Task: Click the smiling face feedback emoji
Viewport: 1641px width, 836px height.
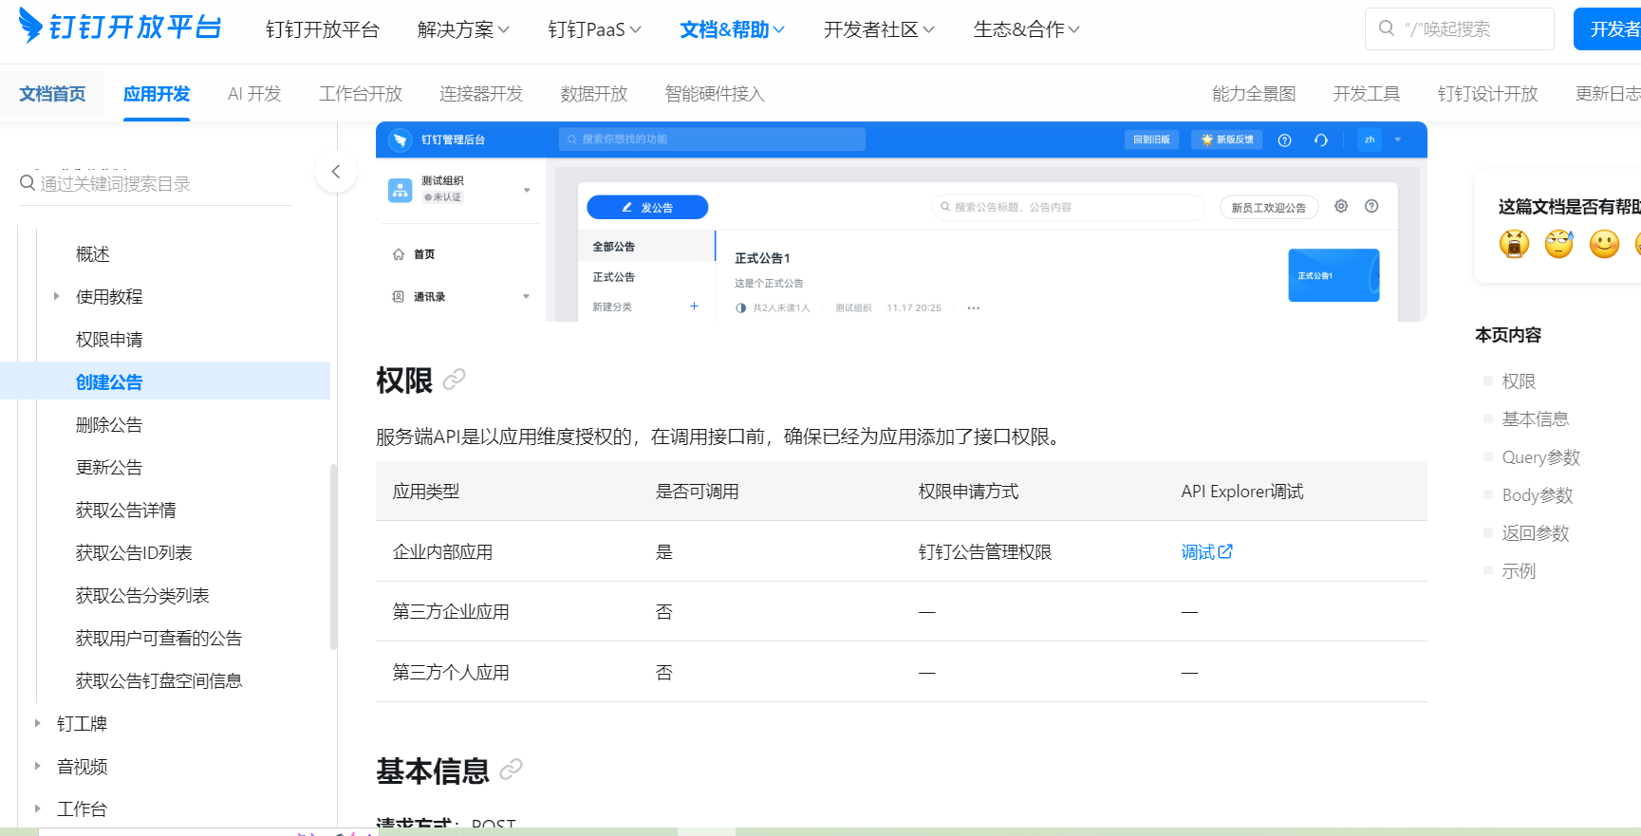Action: (1605, 244)
